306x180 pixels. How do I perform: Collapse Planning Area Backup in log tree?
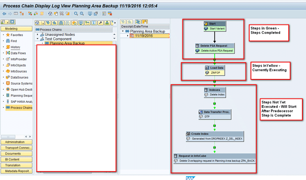123,31
